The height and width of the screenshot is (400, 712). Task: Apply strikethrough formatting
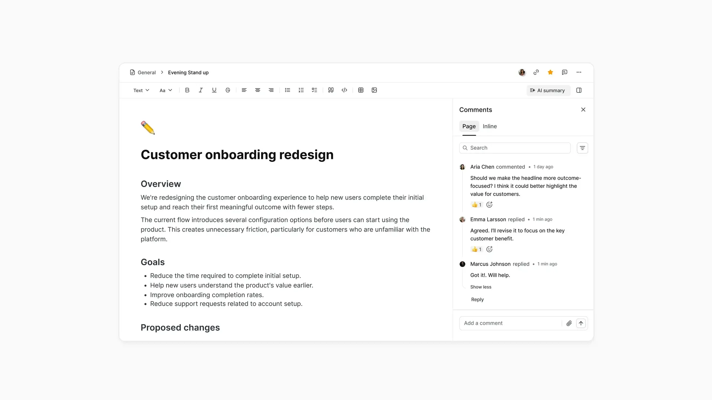pos(228,90)
